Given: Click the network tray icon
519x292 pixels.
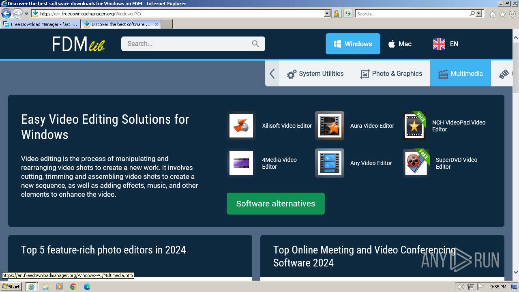Looking at the screenshot, I should click(471, 287).
